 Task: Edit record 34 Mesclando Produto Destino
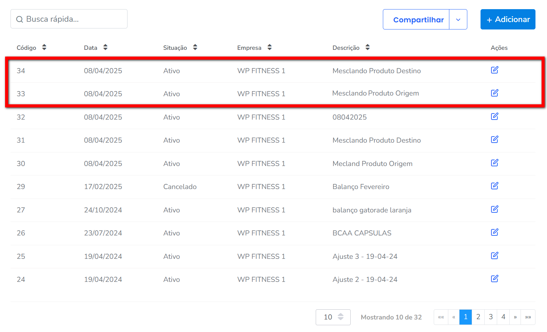point(494,70)
